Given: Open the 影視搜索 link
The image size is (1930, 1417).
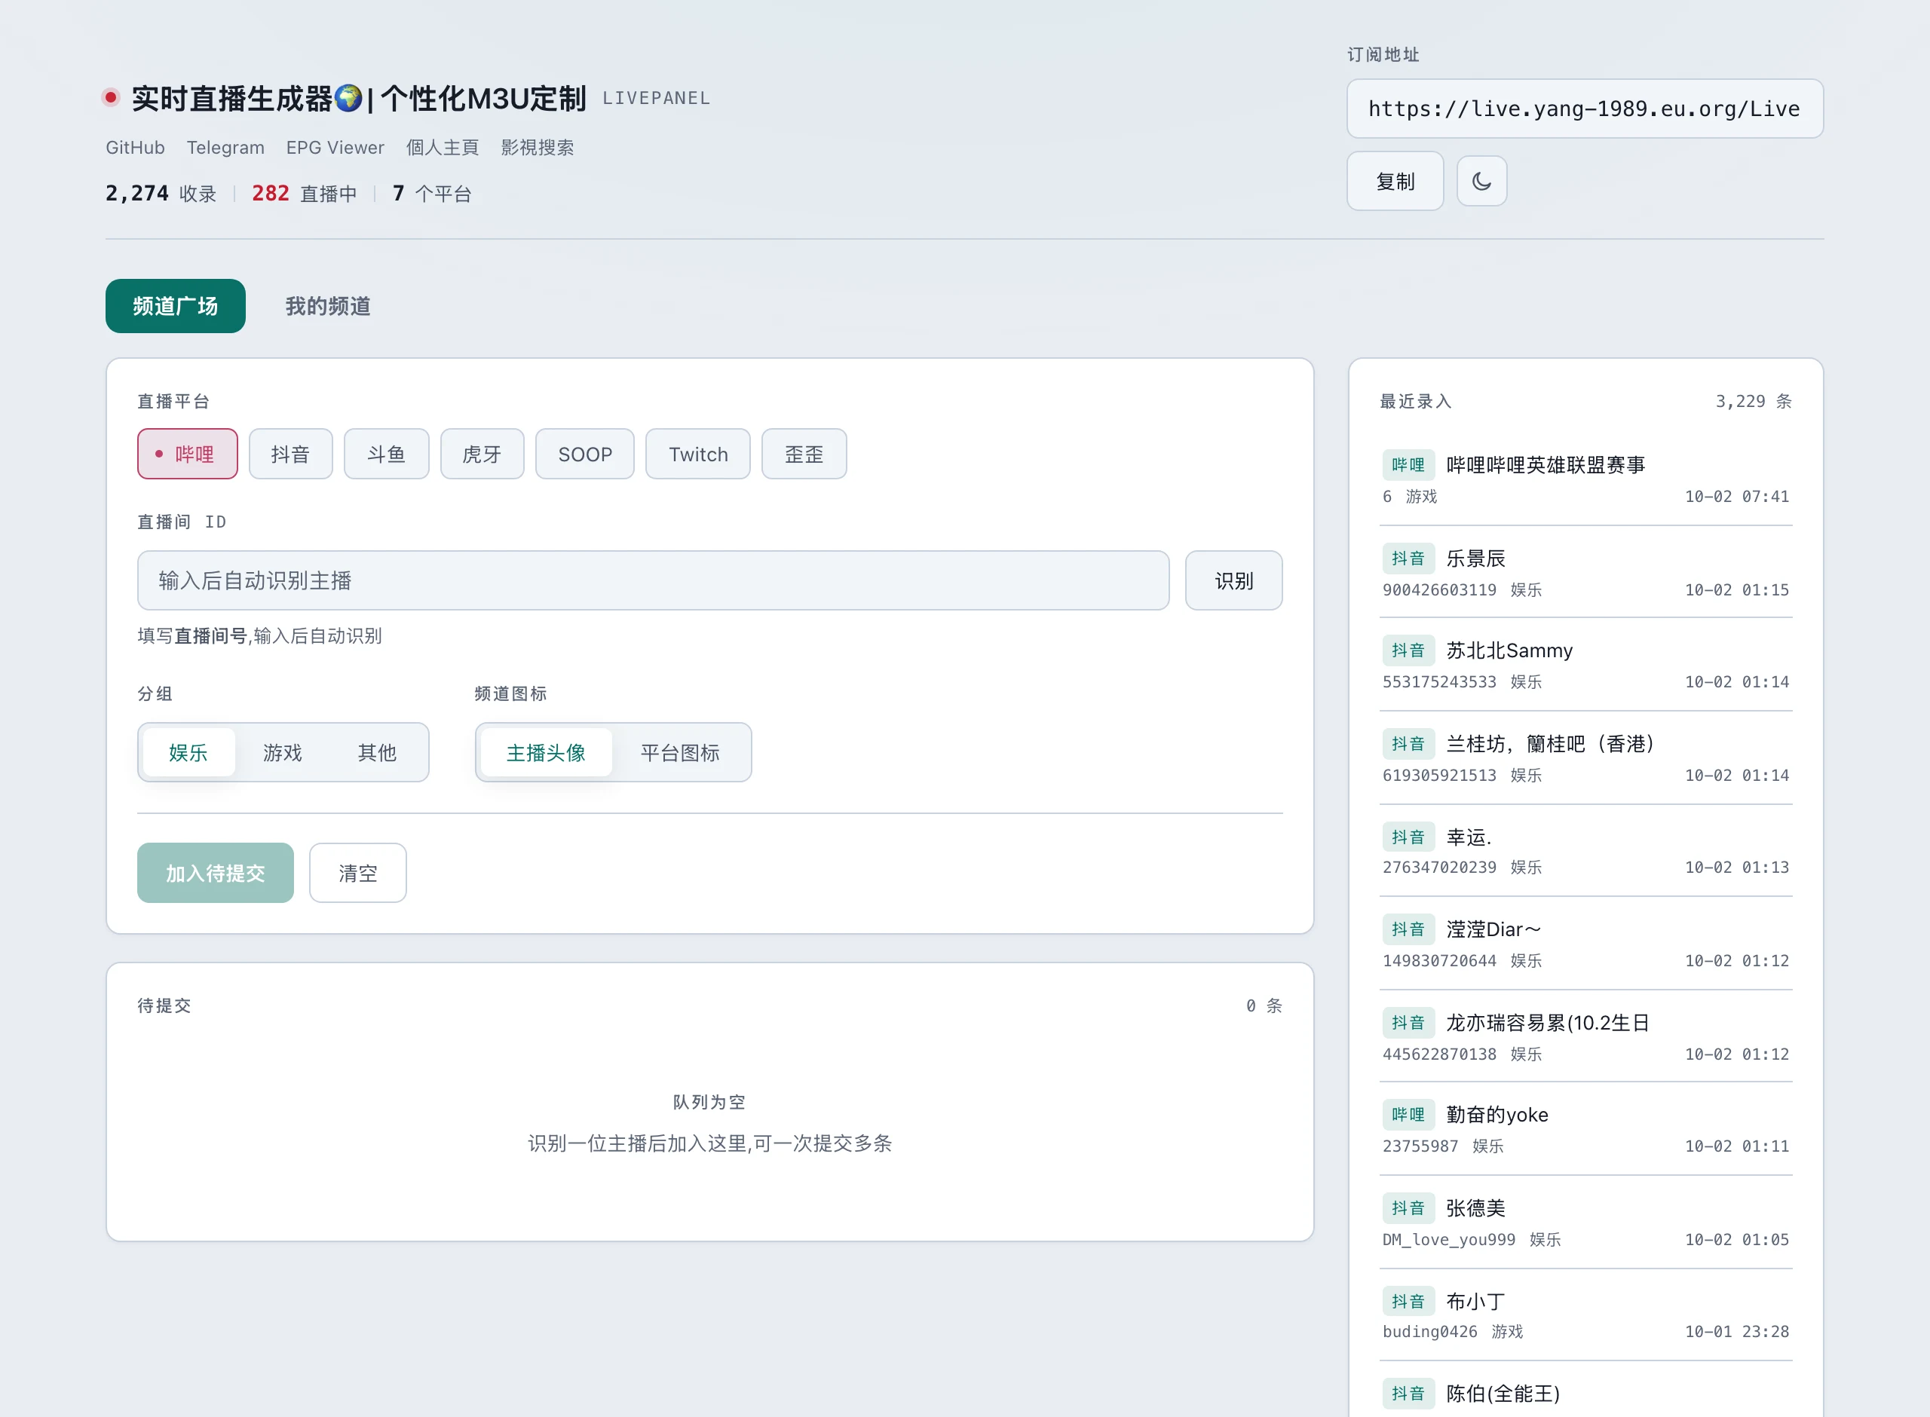Looking at the screenshot, I should (x=537, y=148).
